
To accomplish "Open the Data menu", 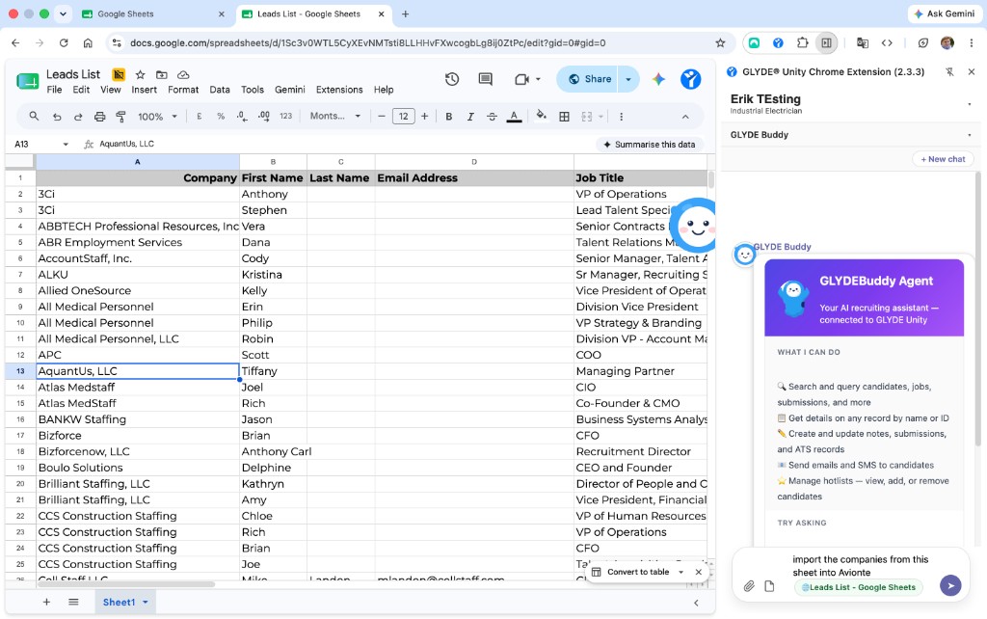I will (x=220, y=90).
